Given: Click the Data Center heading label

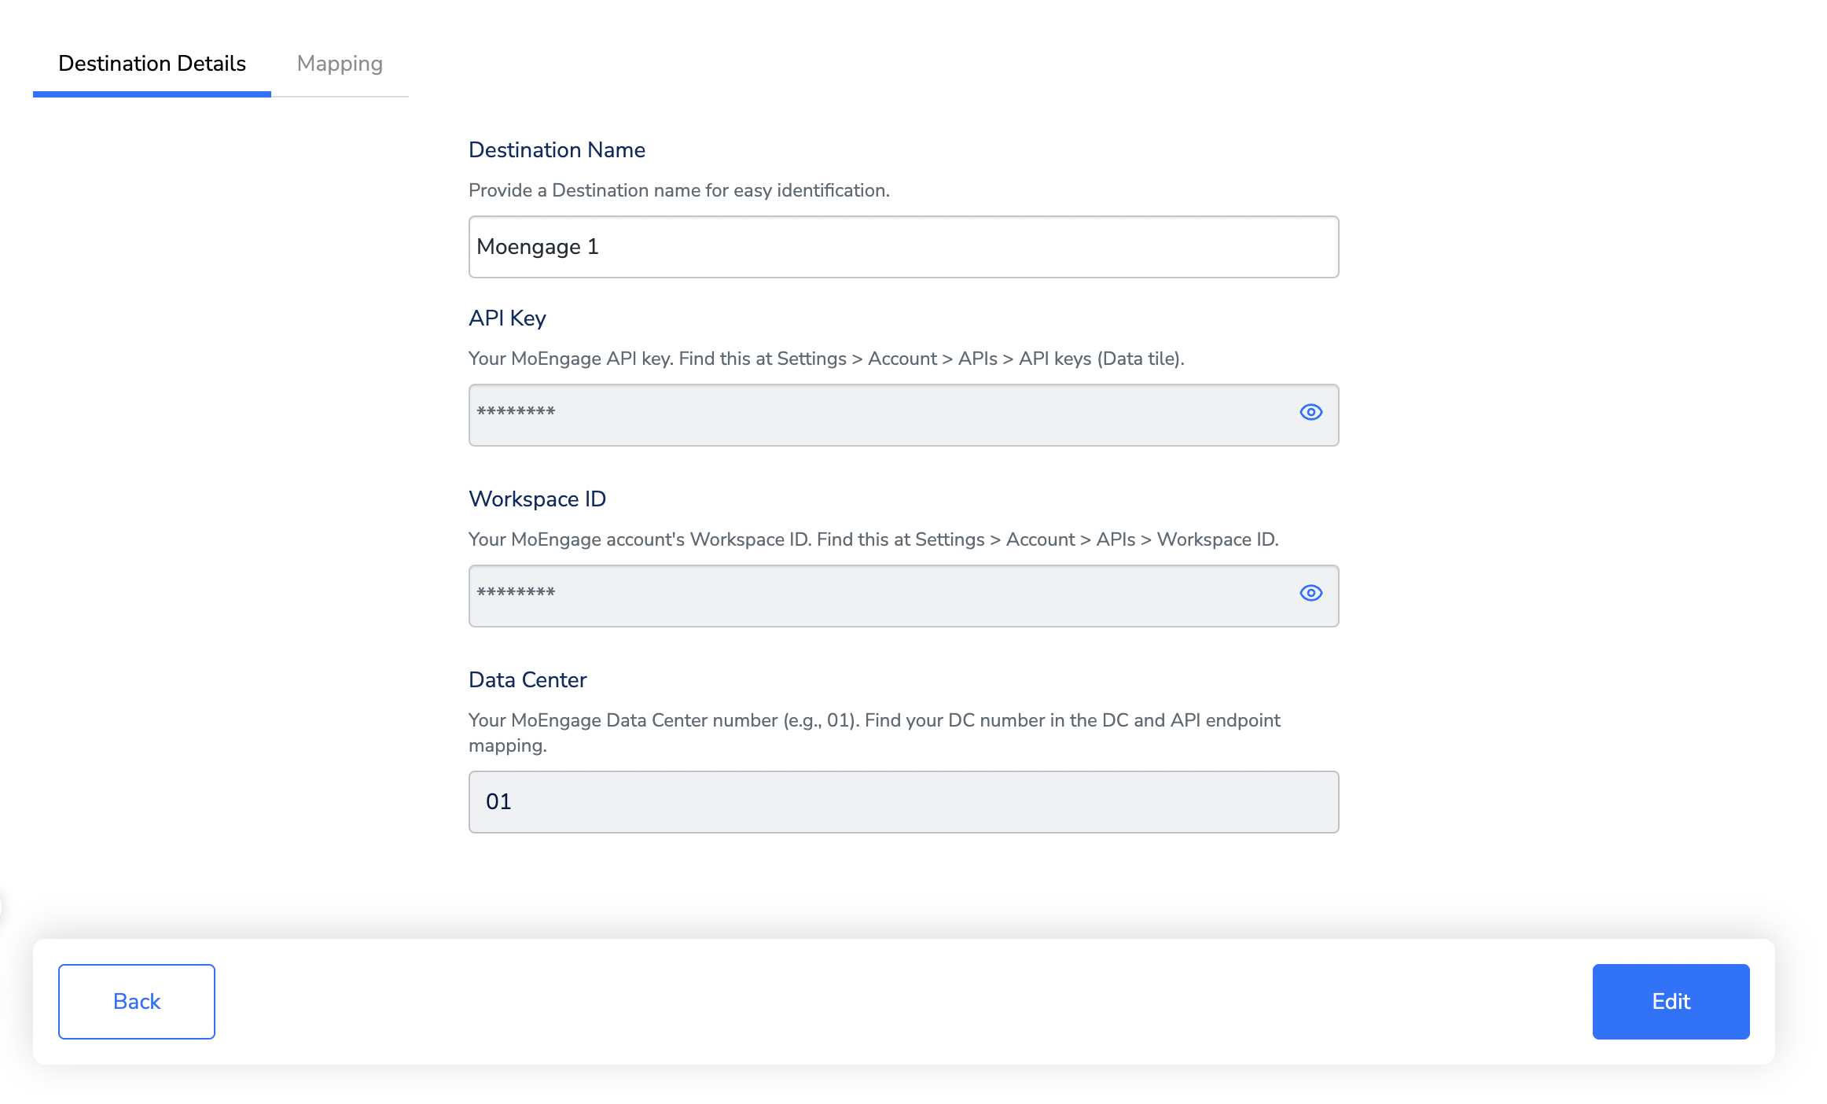Looking at the screenshot, I should 528,679.
